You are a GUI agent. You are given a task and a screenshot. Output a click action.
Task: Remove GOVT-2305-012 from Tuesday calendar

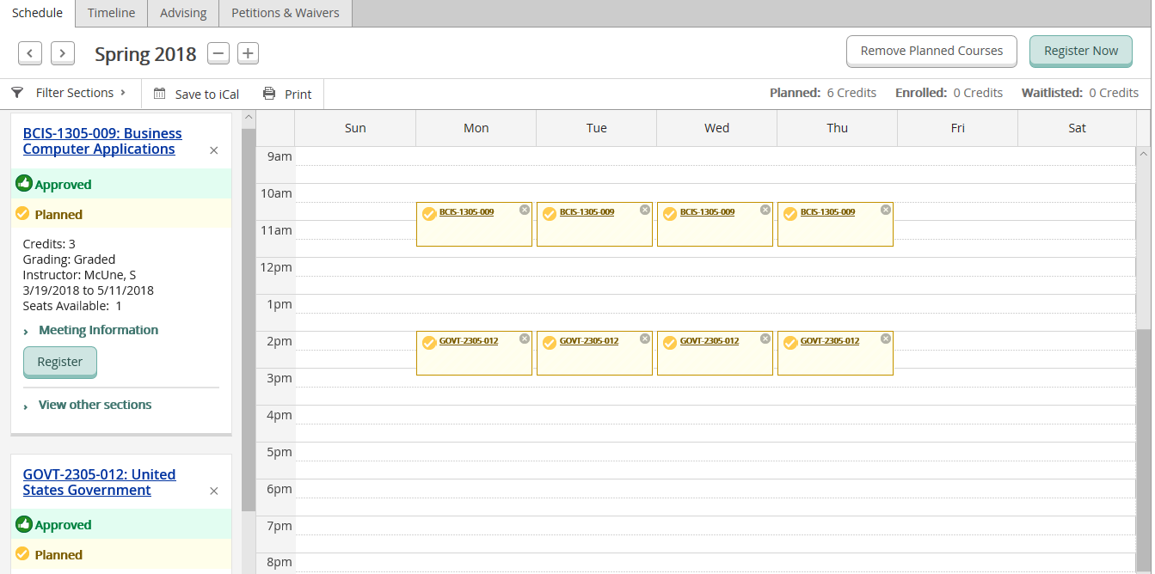click(645, 339)
